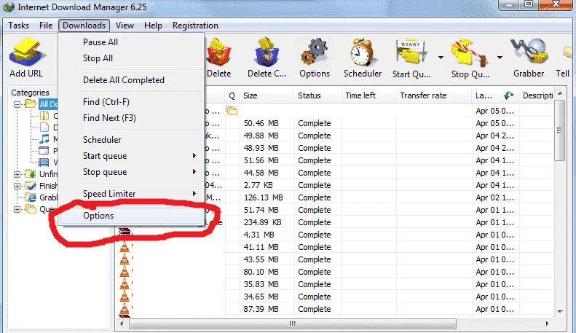Sort by the Transfer rate column header
The height and width of the screenshot is (333, 576).
pyautogui.click(x=433, y=95)
